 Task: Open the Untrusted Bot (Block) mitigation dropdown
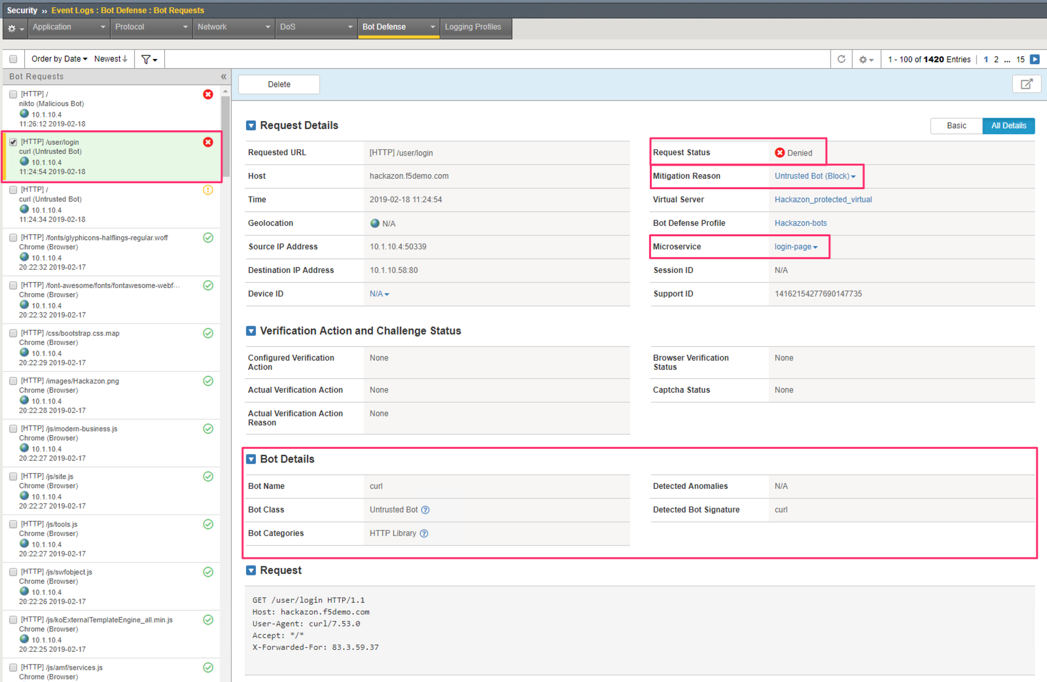click(815, 176)
